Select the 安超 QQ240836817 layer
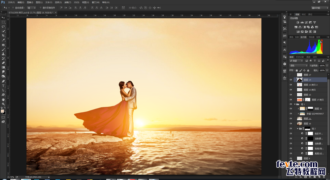330x180 pixels. click(311, 113)
